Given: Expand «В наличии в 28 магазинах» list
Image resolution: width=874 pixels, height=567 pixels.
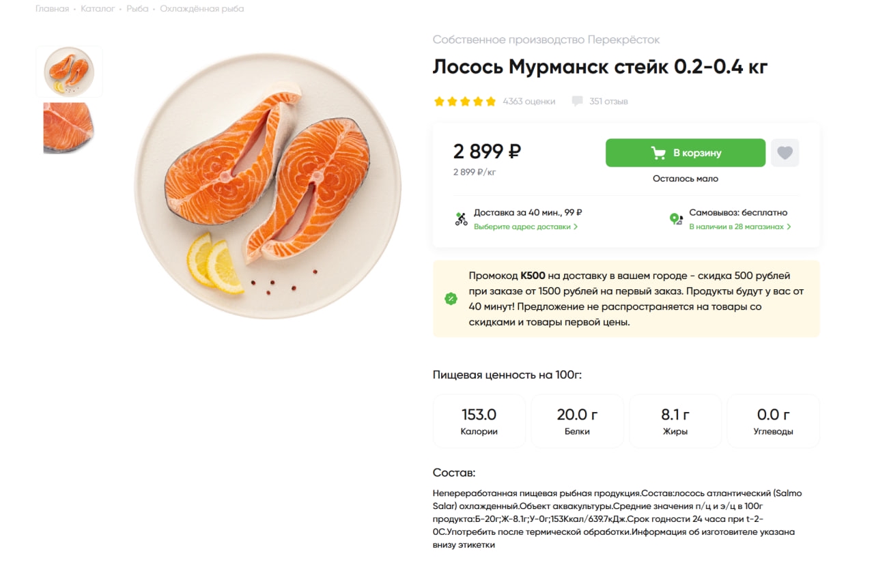Looking at the screenshot, I should pos(739,227).
